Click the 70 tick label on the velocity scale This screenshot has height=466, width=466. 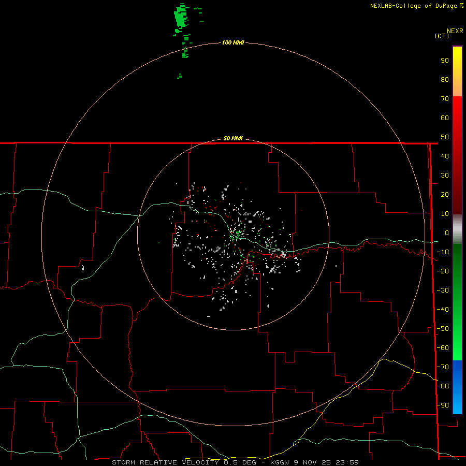pyautogui.click(x=445, y=99)
